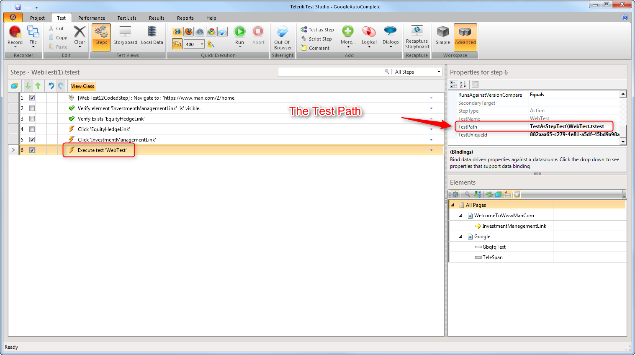Collapse the All Pages tree node
This screenshot has width=635, height=355.
pyautogui.click(x=452, y=205)
